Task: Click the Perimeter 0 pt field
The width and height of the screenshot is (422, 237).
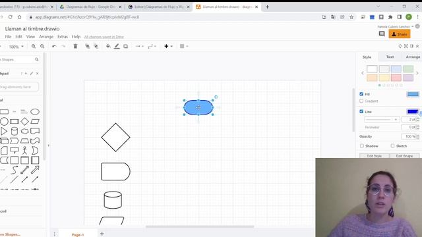Action: [x=409, y=127]
